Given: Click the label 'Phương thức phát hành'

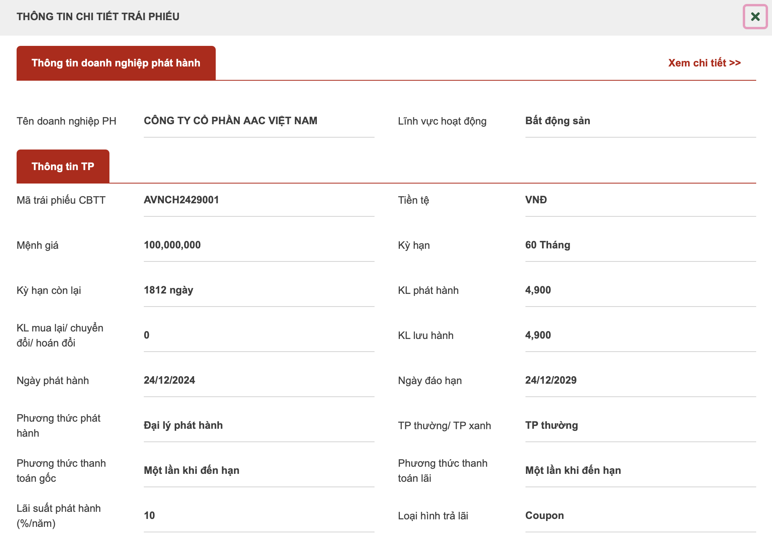Looking at the screenshot, I should [58, 426].
